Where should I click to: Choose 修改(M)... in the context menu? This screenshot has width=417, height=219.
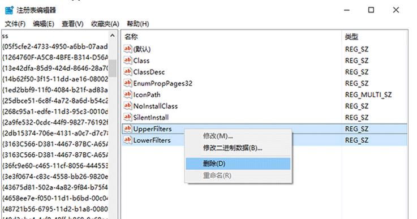pos(238,136)
